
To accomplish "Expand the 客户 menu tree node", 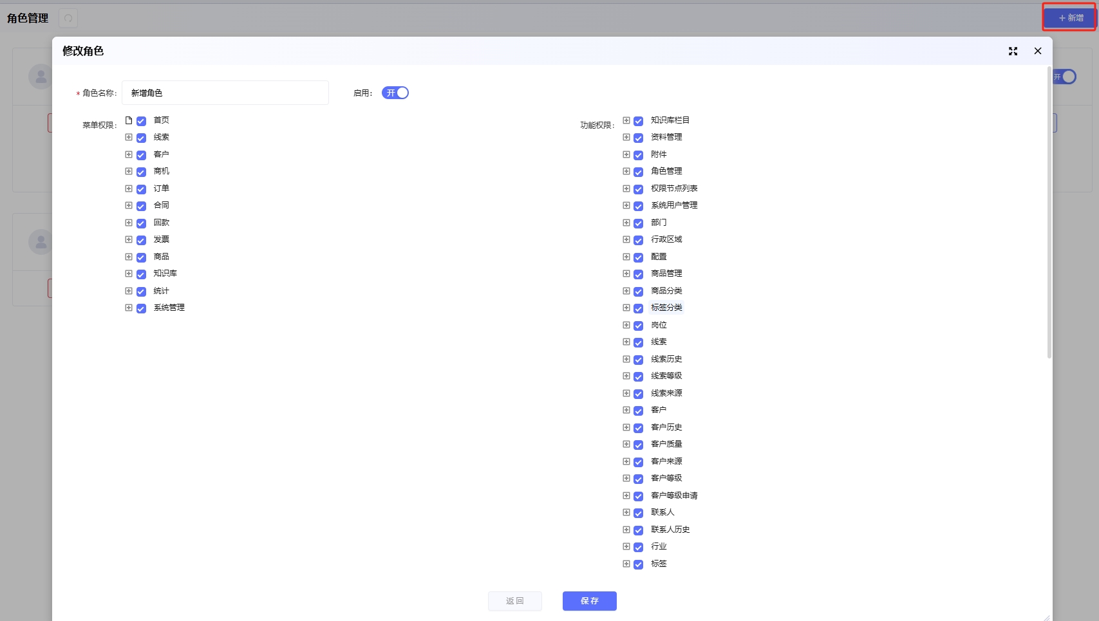I will tap(129, 154).
